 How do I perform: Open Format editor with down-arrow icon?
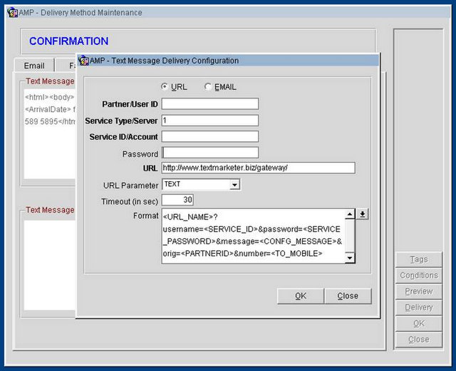(x=363, y=215)
